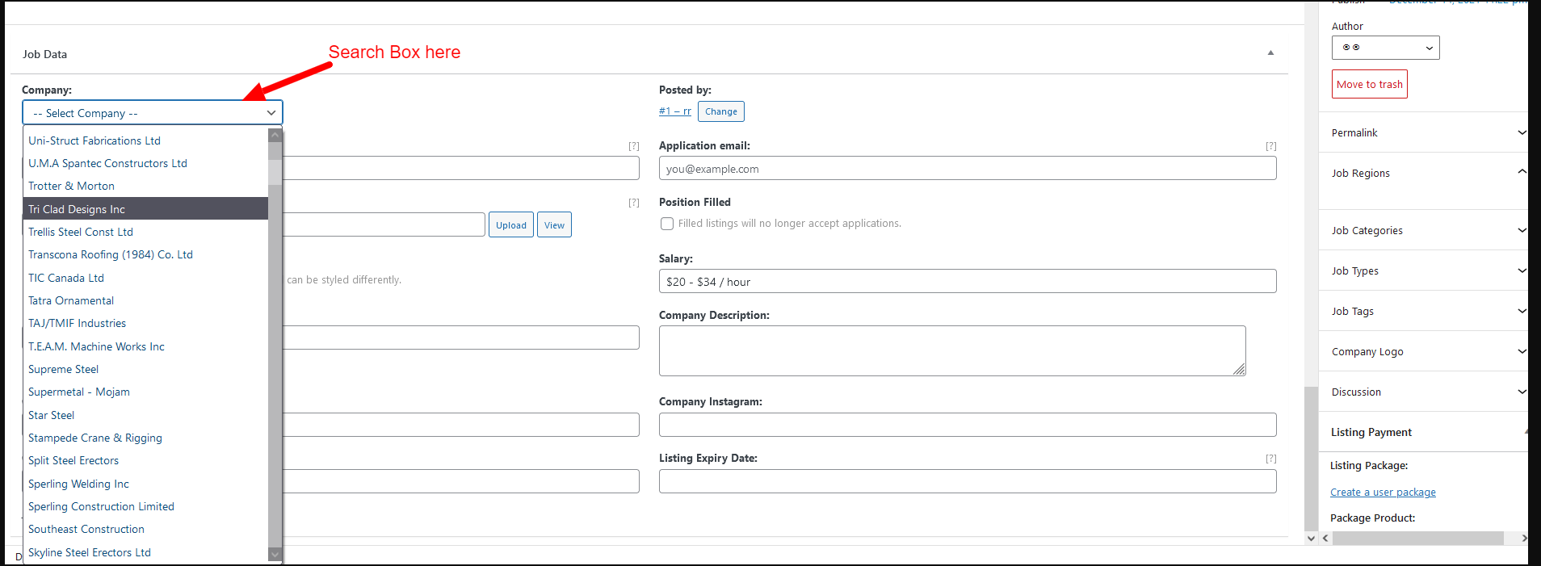Screen dimensions: 1541x566
Task: Expand the Permalink panel
Action: click(1522, 133)
